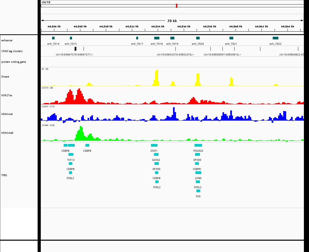309x252 pixels.
Task: Select the TFBS track label
Action: 4,175
